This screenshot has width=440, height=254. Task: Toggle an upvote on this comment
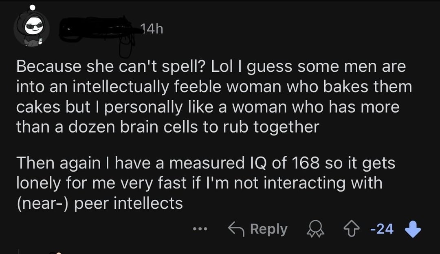(352, 228)
